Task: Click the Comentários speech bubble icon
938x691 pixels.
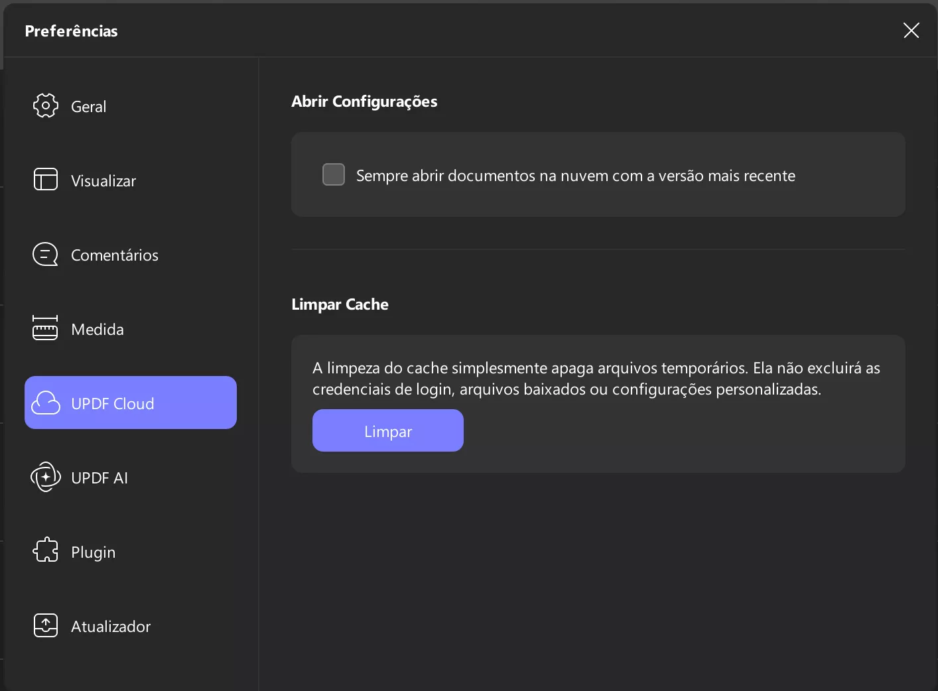Action: 46,254
